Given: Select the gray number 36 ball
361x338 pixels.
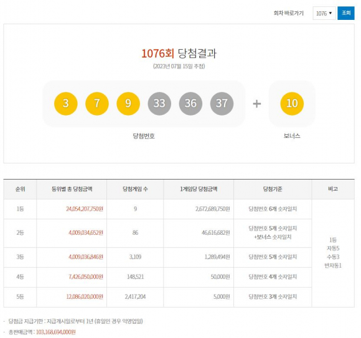Looking at the screenshot, I should point(190,103).
